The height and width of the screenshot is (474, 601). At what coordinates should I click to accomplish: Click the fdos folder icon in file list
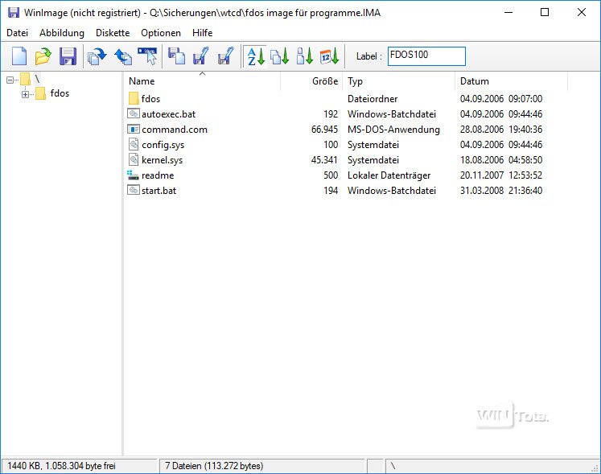click(134, 98)
